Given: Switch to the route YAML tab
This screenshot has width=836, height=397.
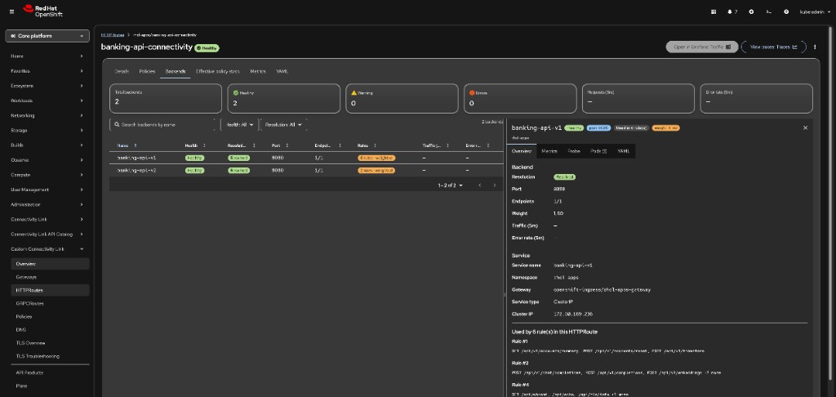Looking at the screenshot, I should tap(282, 71).
